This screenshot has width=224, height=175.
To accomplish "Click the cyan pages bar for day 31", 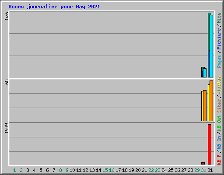I will pyautogui.click(x=211, y=46).
